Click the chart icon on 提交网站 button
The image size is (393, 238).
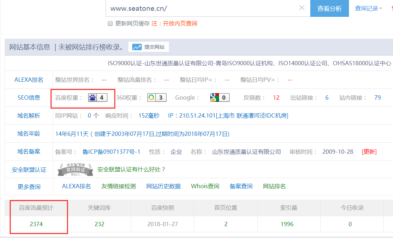point(136,47)
